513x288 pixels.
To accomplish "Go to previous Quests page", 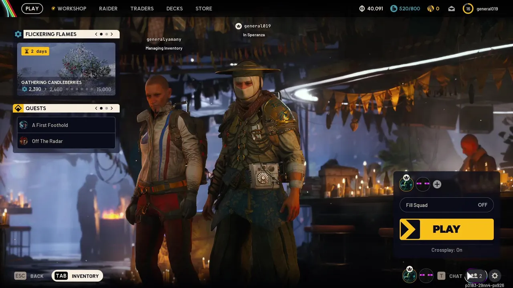I will (x=96, y=108).
